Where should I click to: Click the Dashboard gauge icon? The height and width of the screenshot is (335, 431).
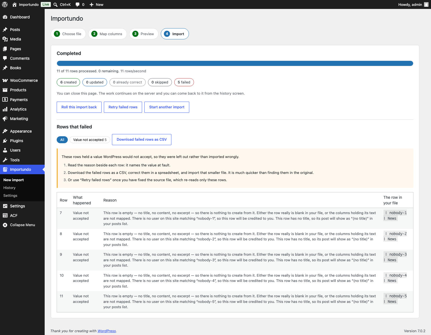(5, 17)
